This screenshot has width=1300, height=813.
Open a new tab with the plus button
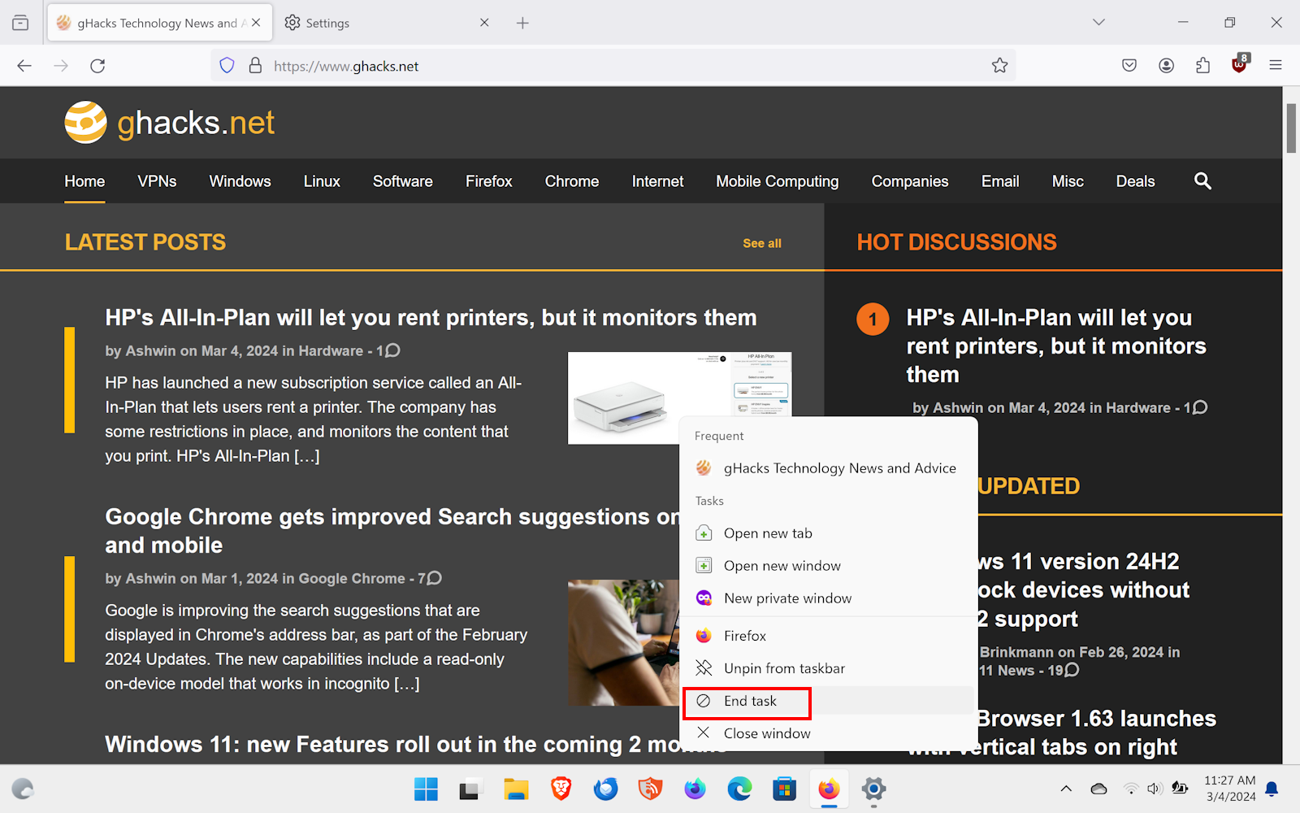[522, 23]
